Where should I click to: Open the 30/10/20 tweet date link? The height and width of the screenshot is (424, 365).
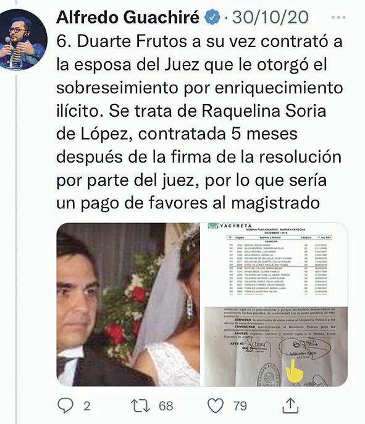click(271, 17)
